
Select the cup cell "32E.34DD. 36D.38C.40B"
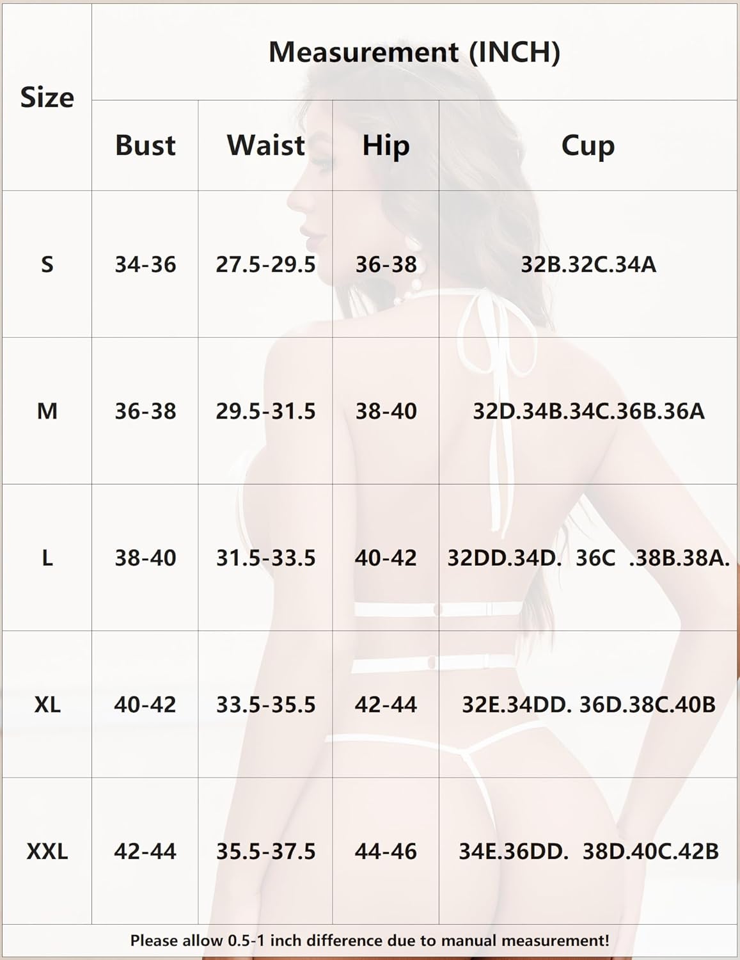click(588, 705)
